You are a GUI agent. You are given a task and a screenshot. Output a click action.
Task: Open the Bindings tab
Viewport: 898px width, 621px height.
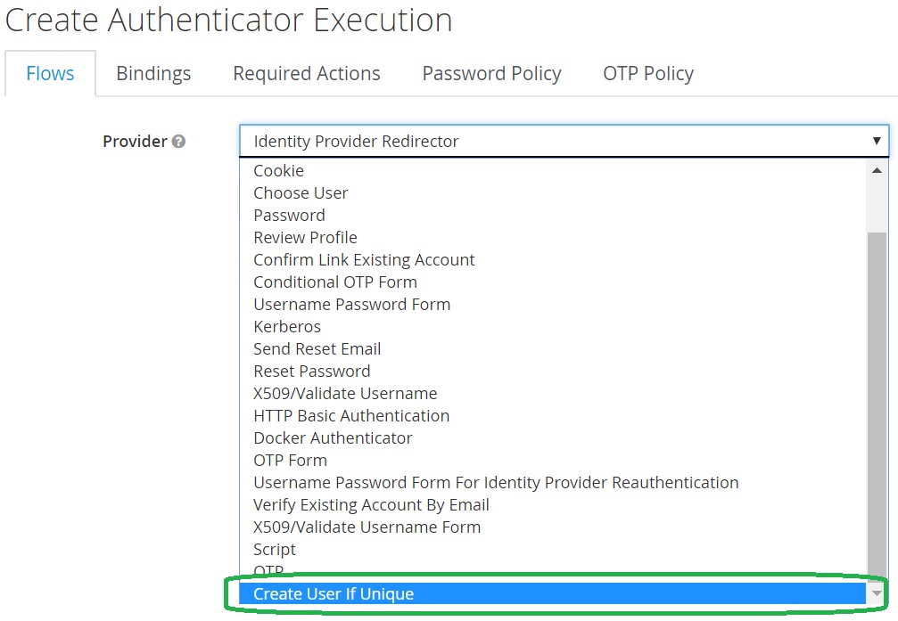pyautogui.click(x=153, y=74)
